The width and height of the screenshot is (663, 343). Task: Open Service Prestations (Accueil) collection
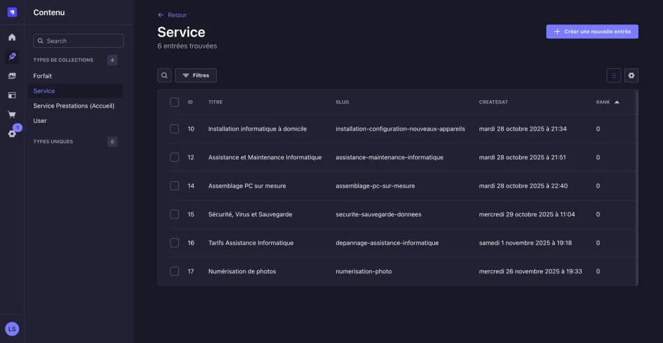tap(76, 105)
